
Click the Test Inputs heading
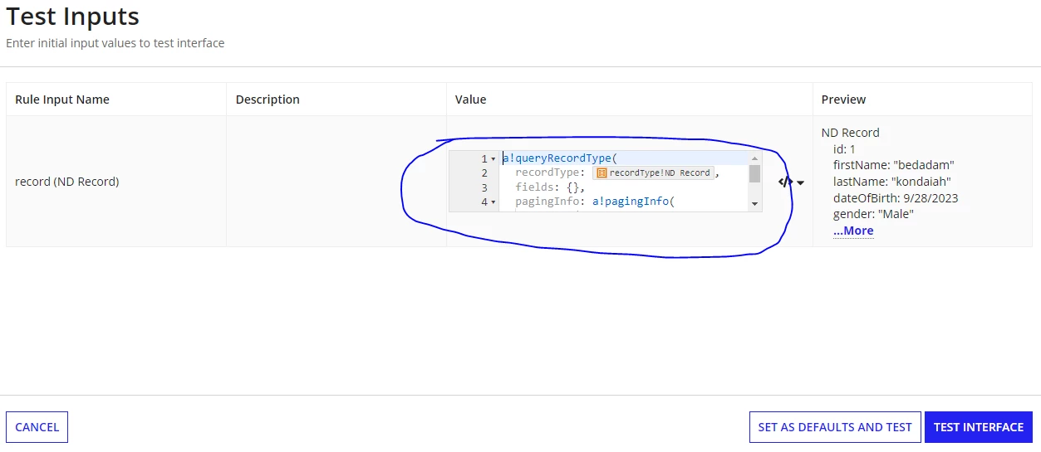click(x=73, y=17)
